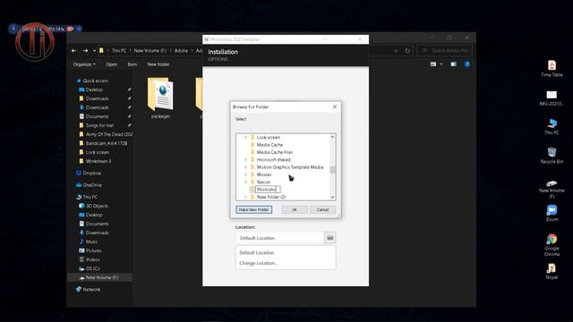Click Open in the Explorer toolbar

[111, 64]
